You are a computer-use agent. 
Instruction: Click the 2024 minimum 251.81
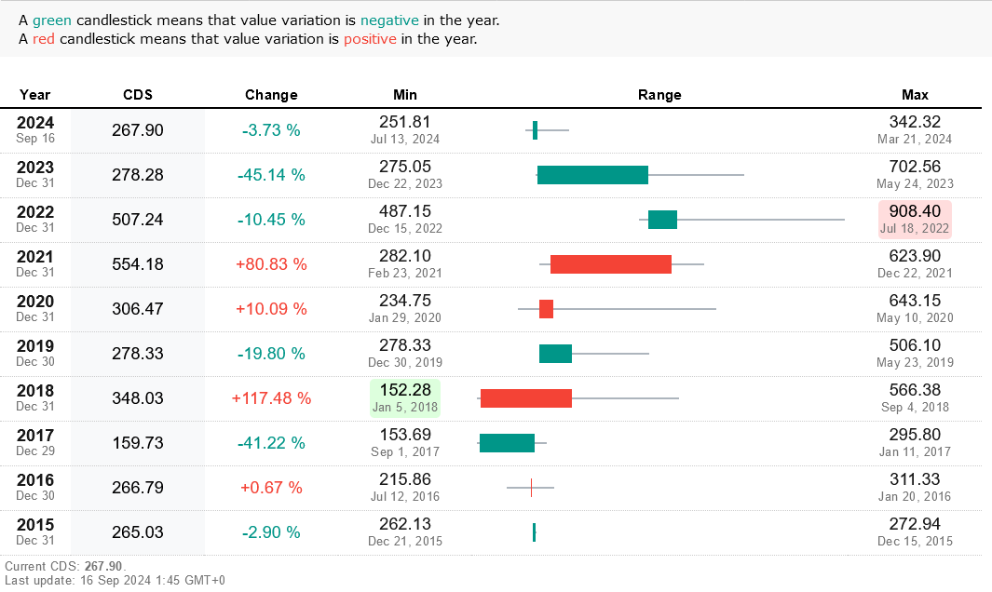click(405, 122)
